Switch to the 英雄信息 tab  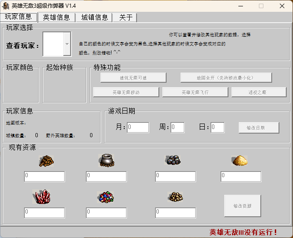(56, 18)
